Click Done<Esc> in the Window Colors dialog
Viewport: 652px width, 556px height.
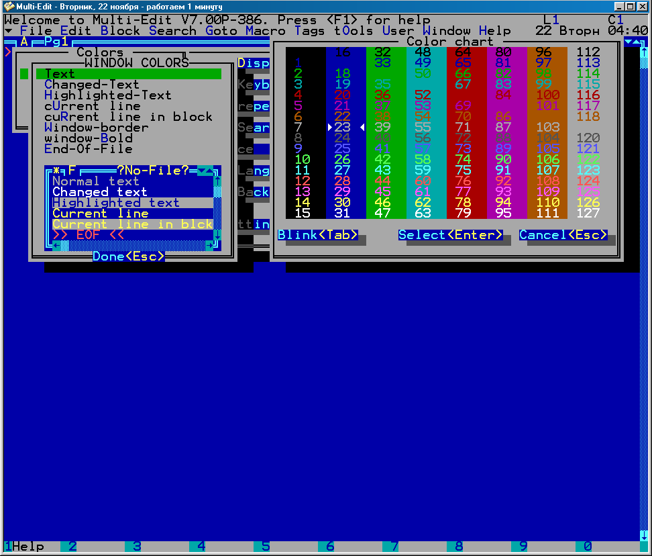pyautogui.click(x=128, y=257)
